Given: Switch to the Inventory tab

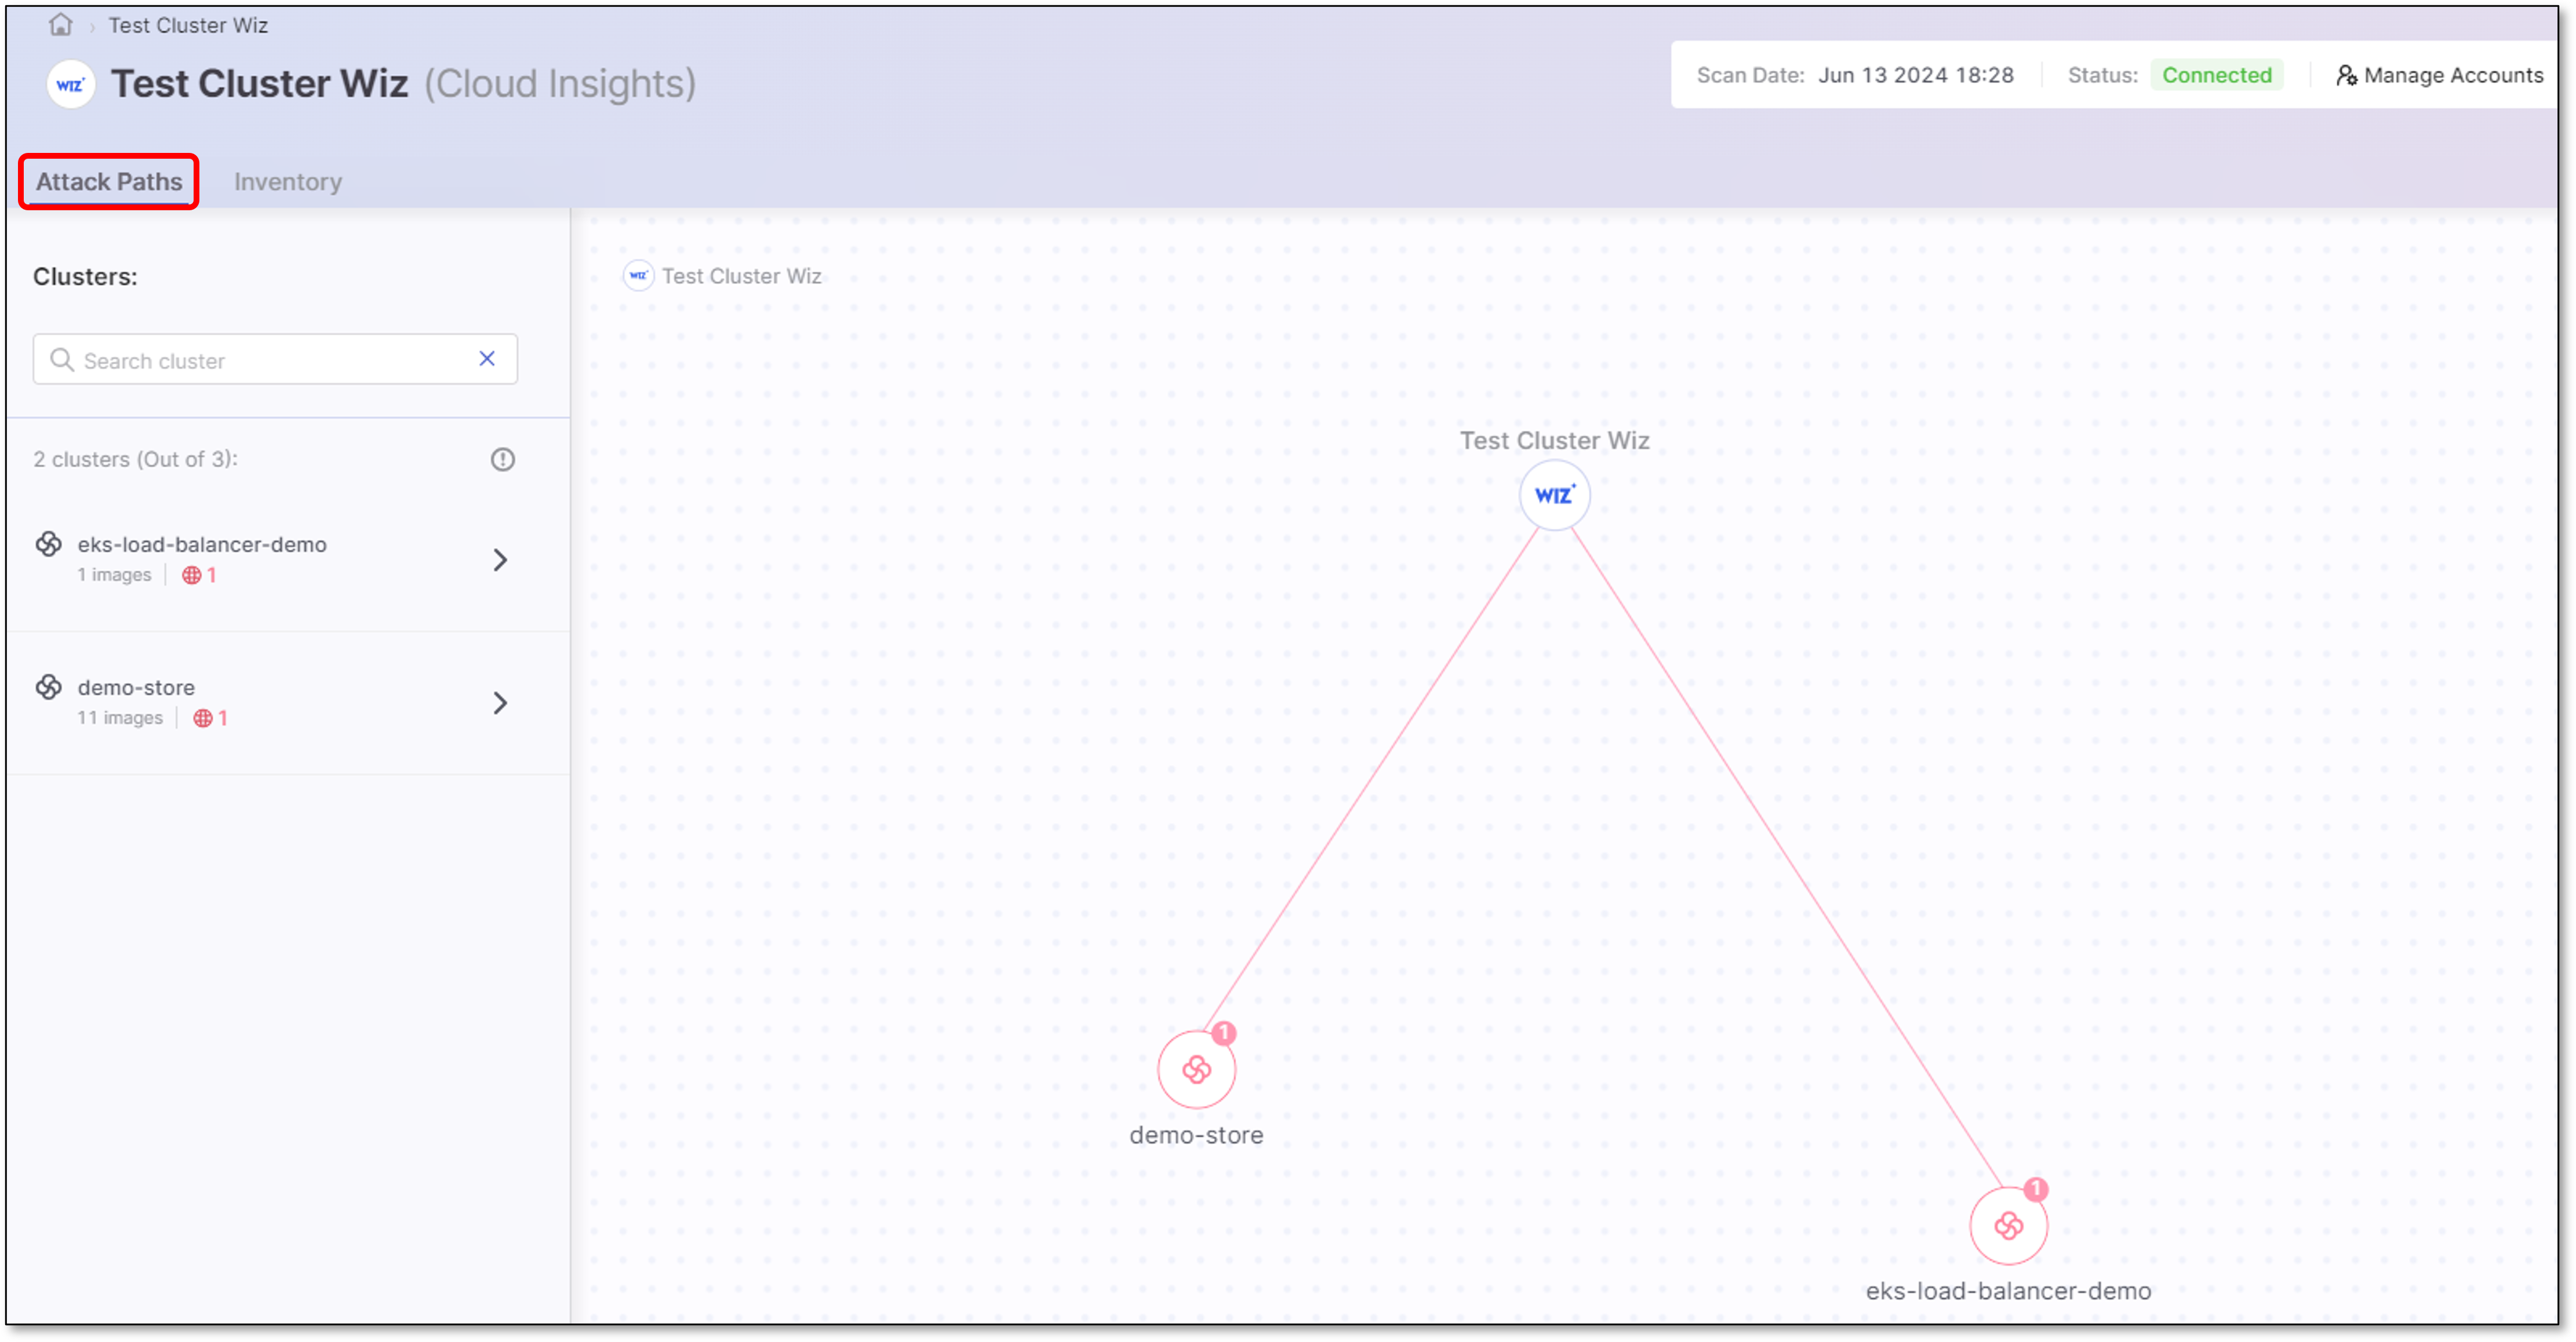Looking at the screenshot, I should [288, 182].
